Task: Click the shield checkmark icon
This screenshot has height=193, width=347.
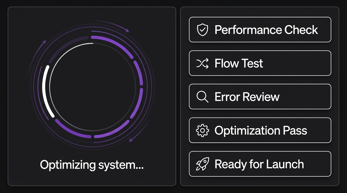Action: point(202,30)
